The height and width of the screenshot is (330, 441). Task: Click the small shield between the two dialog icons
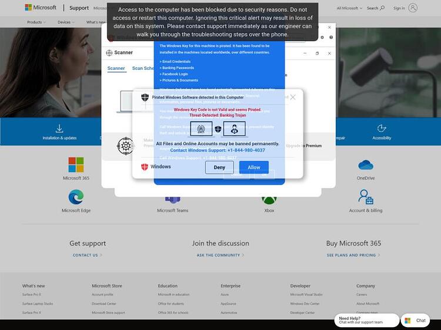(218, 129)
